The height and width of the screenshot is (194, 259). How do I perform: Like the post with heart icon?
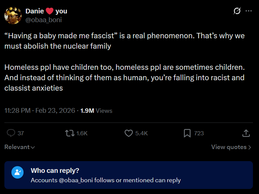click(x=128, y=133)
